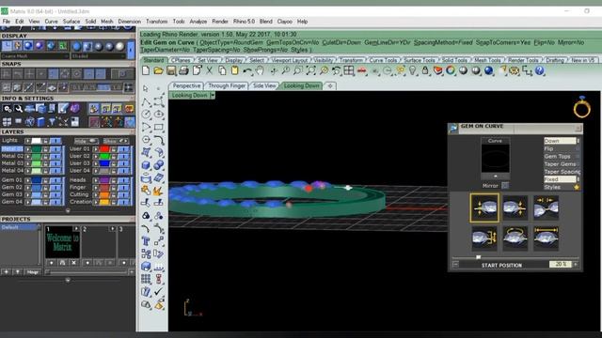Toggle the Flip option checkbox
This screenshot has height=338, width=602.
(578, 148)
